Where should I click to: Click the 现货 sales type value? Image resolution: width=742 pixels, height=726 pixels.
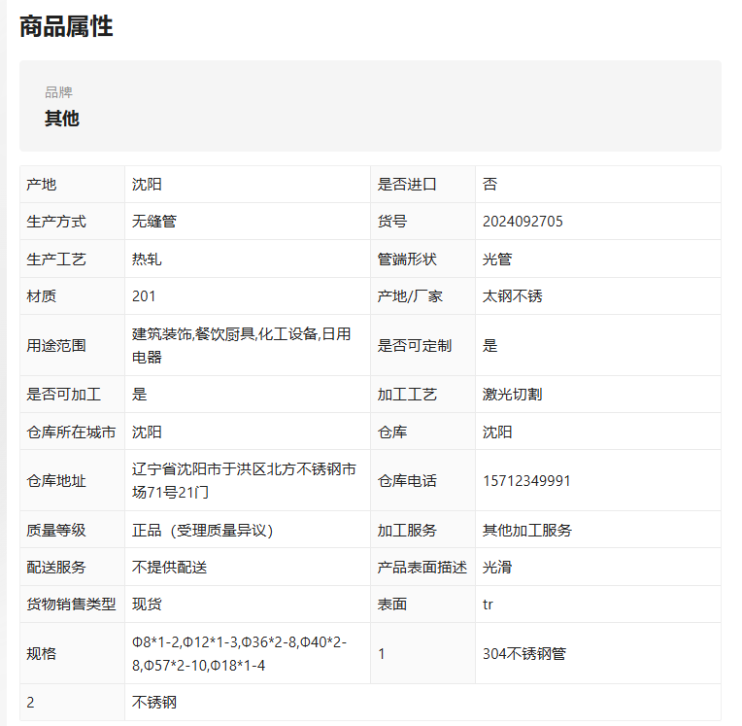[147, 604]
